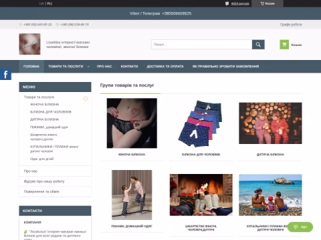321x240 pixels.
Task: Open Товари та послуги in nav bar
Action: [x=66, y=67]
